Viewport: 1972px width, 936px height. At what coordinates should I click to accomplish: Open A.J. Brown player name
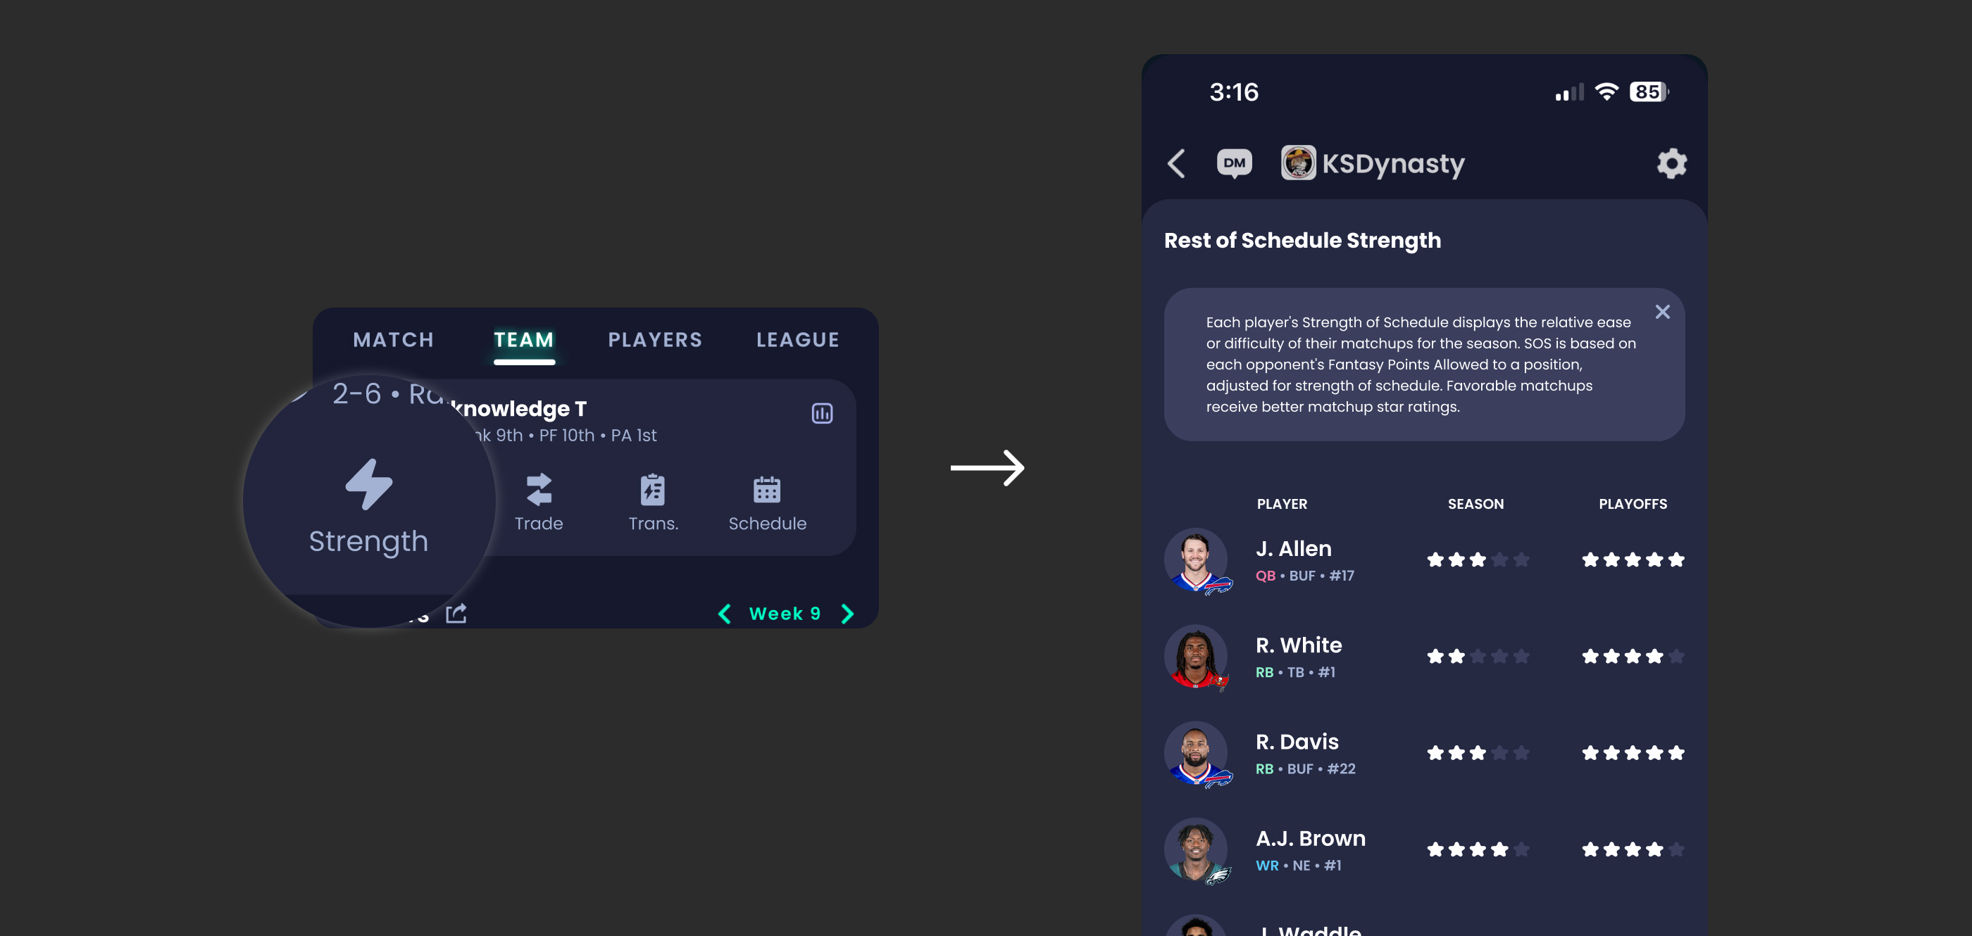[x=1310, y=839]
